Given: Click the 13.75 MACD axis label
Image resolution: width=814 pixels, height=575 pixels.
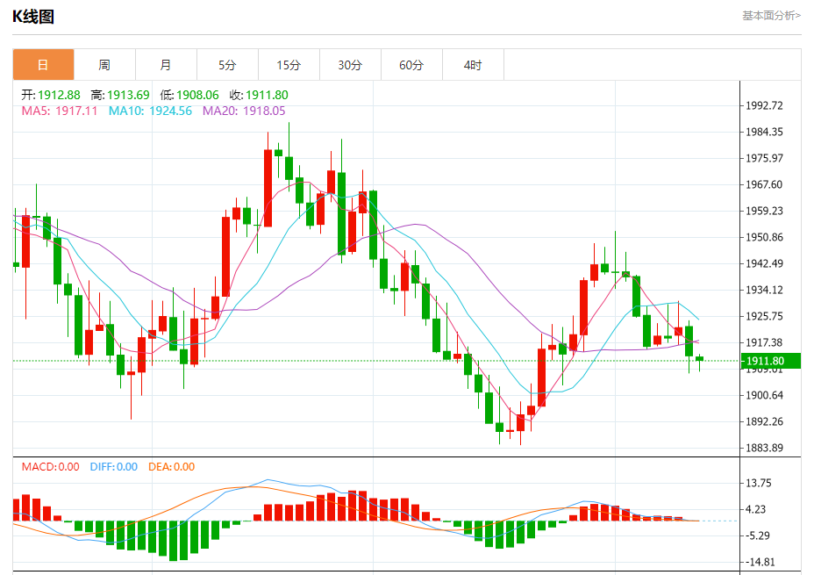Looking at the screenshot, I should tap(759, 484).
